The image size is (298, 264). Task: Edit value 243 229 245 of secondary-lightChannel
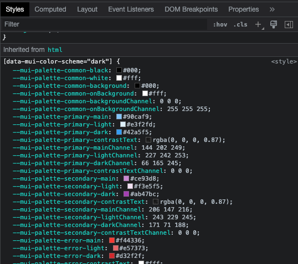click(174, 217)
